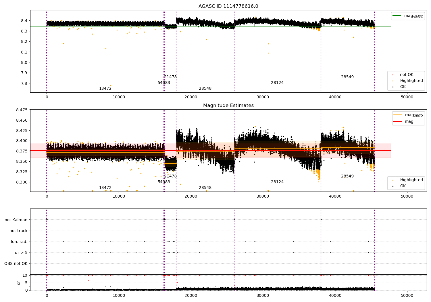Click obsid label 28549 in Magnitude Estimates plot
The image size is (431, 302).
[347, 176]
